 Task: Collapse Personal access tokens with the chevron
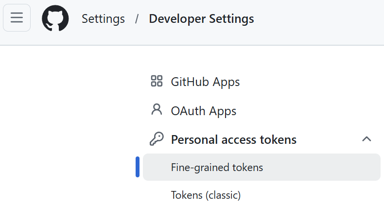(x=367, y=139)
